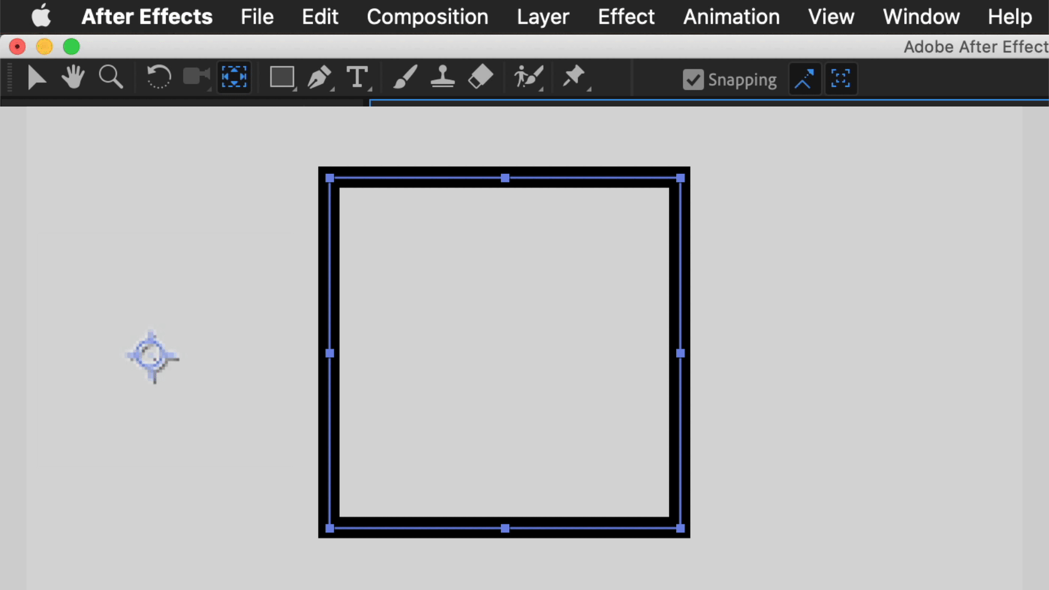Toggle snap to collapsed compositions features

pos(841,79)
